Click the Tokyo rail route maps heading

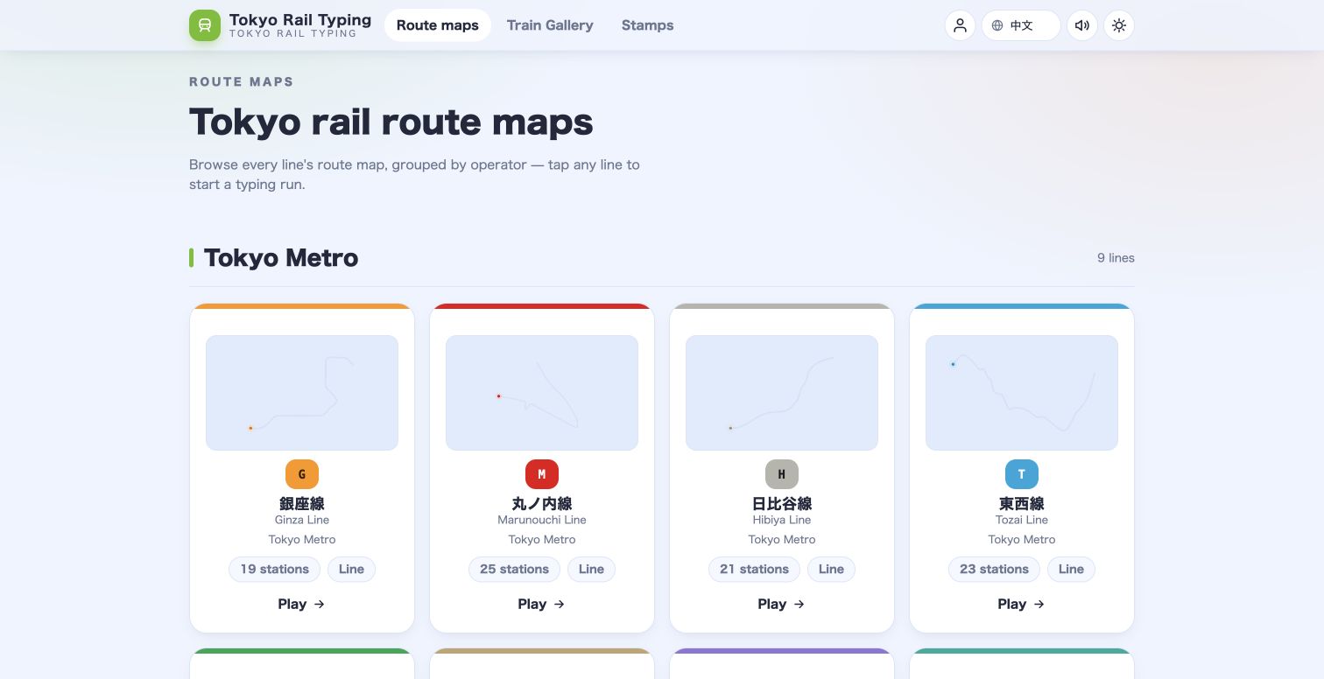point(391,122)
